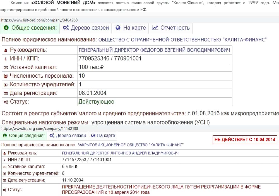
Task: Click gears icon beside lower 'Статус'
Action: point(5,190)
